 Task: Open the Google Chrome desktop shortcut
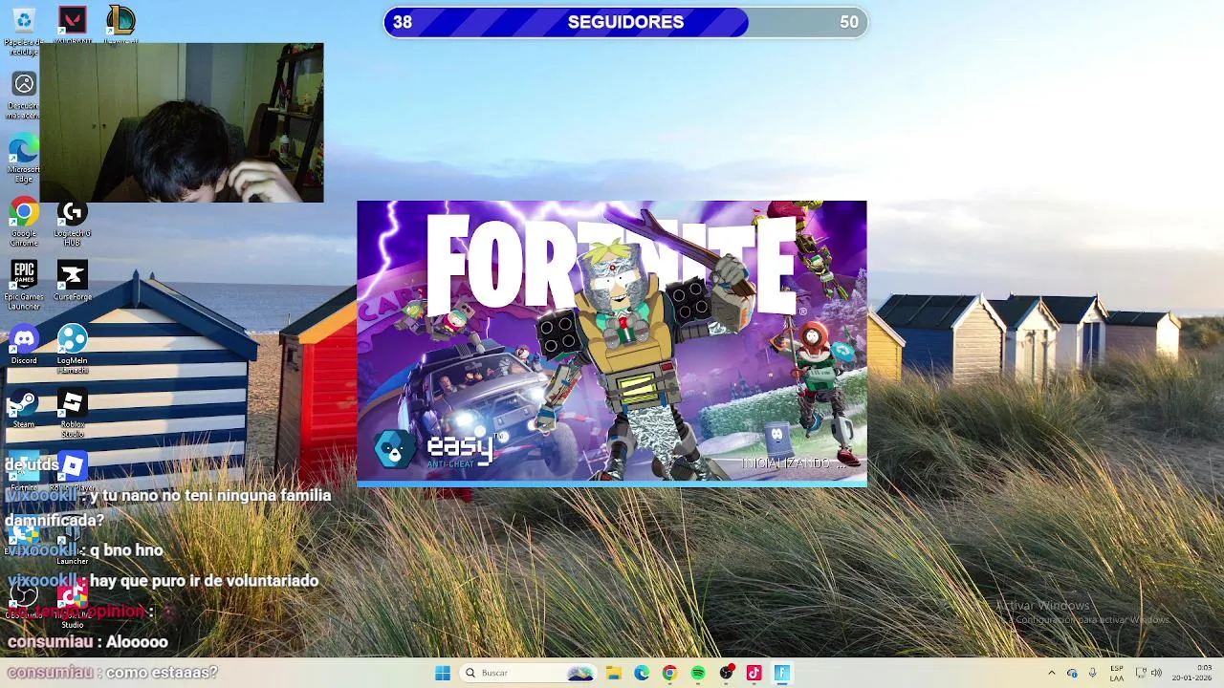pos(24,222)
